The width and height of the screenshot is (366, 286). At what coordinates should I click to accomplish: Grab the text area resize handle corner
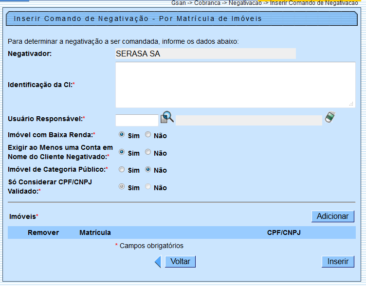(351, 104)
